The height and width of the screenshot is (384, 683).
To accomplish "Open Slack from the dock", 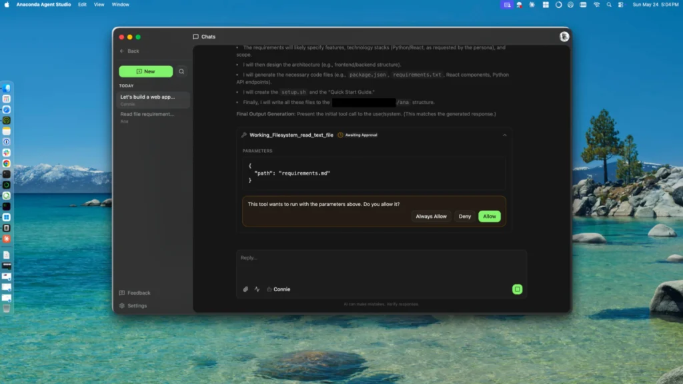I will [x=7, y=153].
